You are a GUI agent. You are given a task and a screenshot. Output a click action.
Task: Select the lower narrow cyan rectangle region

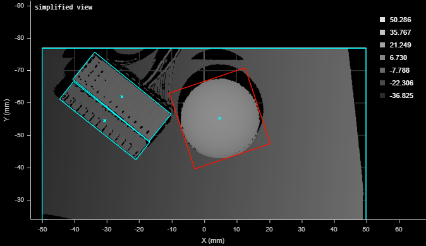pyautogui.click(x=104, y=120)
